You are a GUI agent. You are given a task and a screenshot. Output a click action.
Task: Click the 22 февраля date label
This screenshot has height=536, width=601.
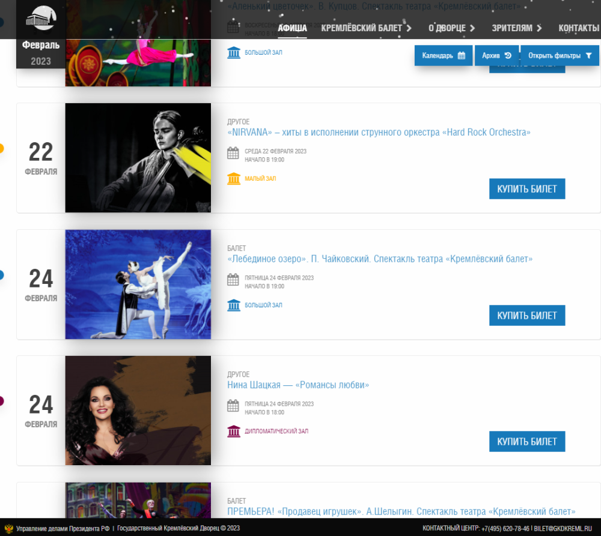pos(41,158)
